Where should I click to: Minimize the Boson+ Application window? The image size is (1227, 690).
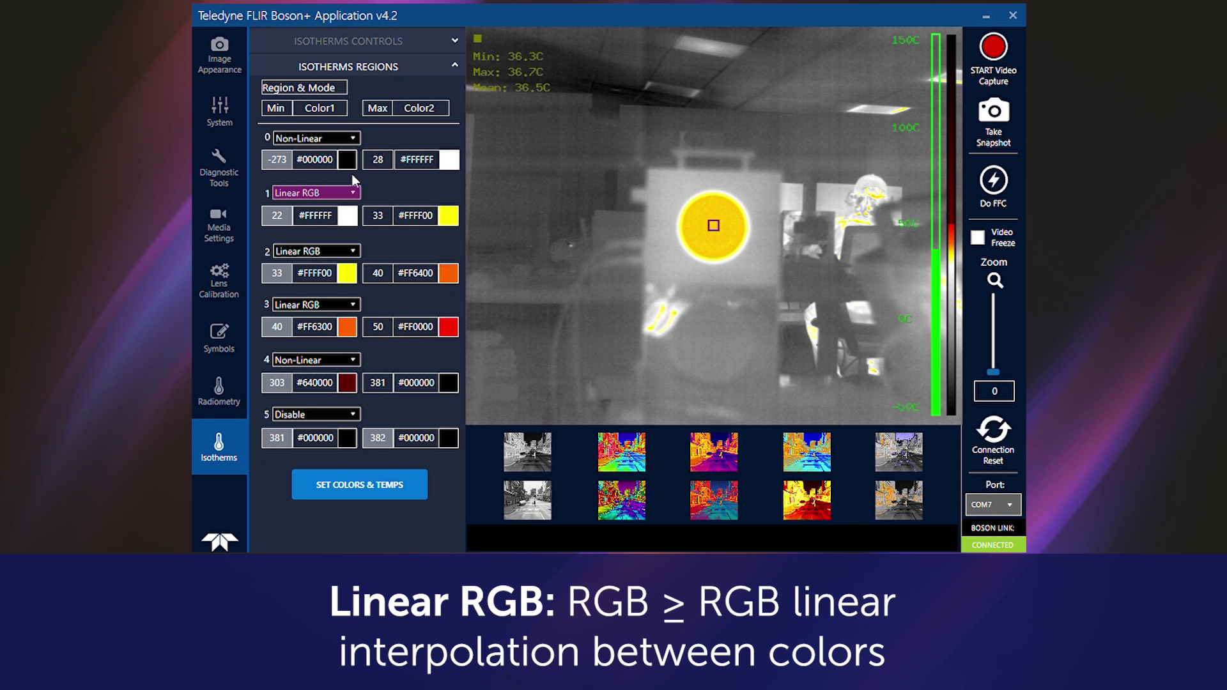click(x=986, y=16)
